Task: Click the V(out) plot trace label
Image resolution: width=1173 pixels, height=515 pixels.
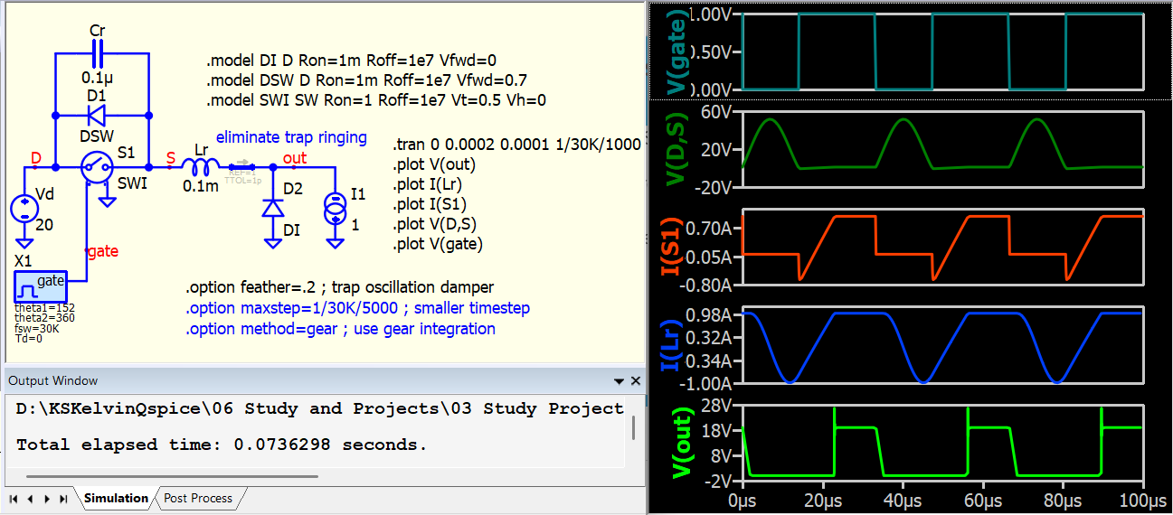Action: [x=681, y=445]
